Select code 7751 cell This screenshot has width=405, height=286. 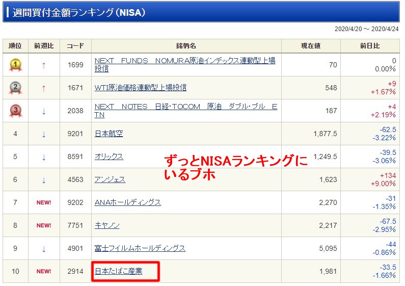click(x=75, y=225)
